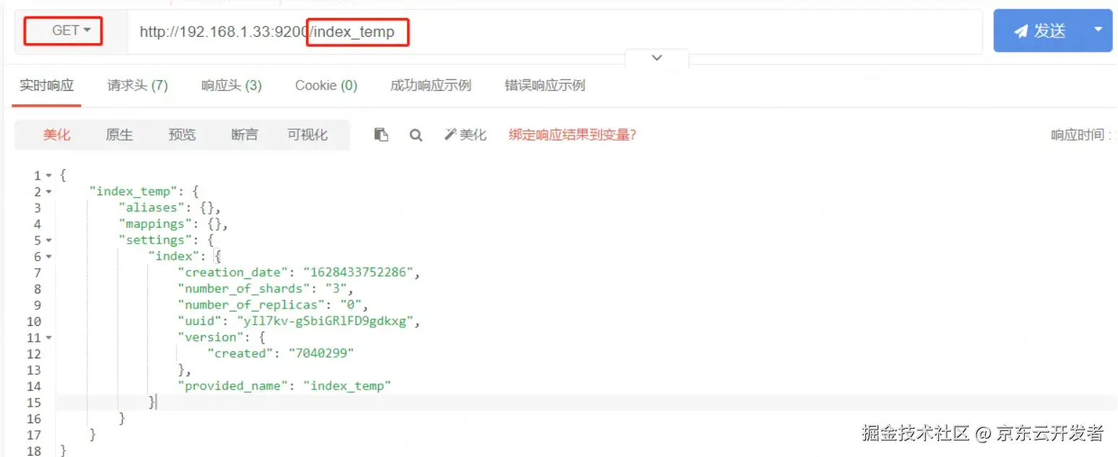Viewport: 1118px width, 457px height.
Task: Open the Cookie (0) tab
Action: click(x=326, y=86)
